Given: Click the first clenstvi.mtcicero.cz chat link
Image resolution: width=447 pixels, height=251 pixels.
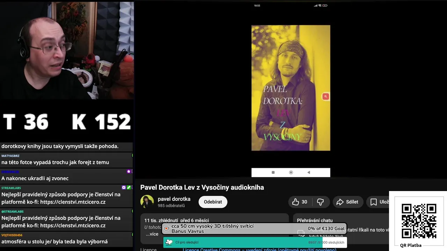Looking at the screenshot, I should coord(73,202).
